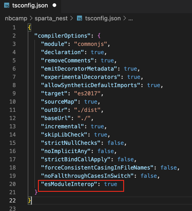The width and height of the screenshot is (192, 211).
Task: Click the pink opening brace after compilerOptions
Action: point(99,36)
